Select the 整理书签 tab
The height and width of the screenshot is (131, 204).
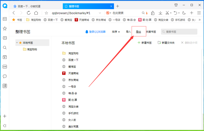[x=88, y=6]
